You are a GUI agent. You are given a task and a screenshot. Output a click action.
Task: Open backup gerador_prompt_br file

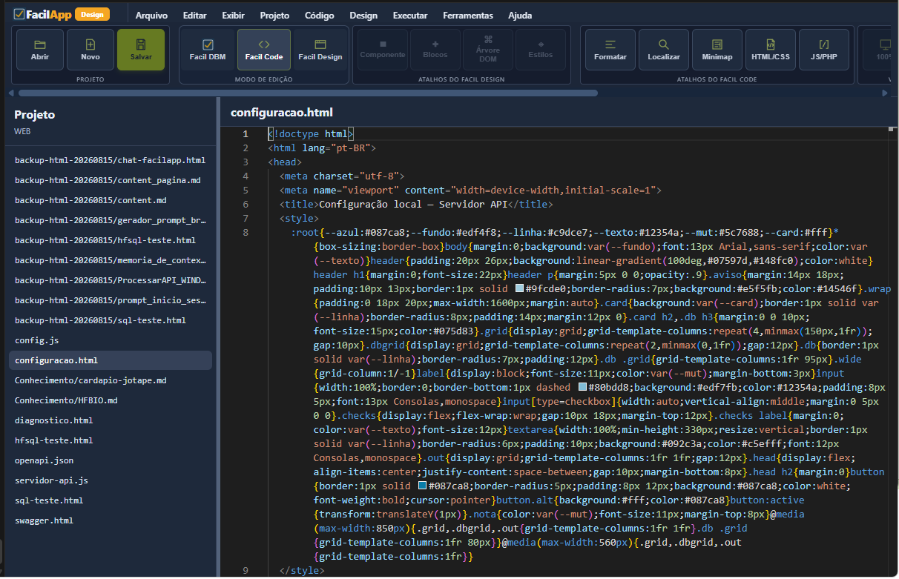point(111,220)
